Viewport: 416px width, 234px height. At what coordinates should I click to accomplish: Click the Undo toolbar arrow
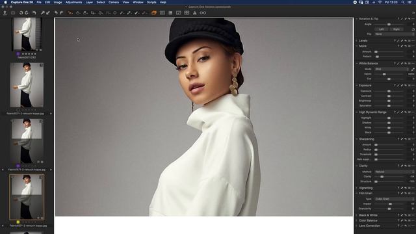[x=56, y=13]
